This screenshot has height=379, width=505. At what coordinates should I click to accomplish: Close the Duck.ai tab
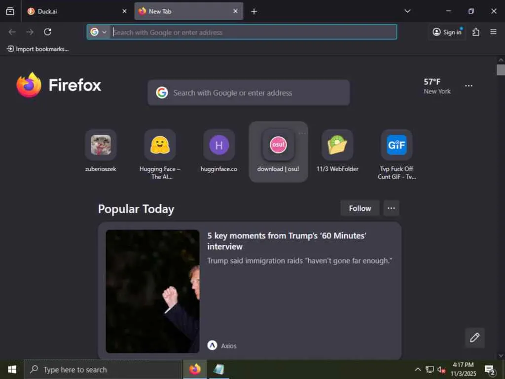124,11
